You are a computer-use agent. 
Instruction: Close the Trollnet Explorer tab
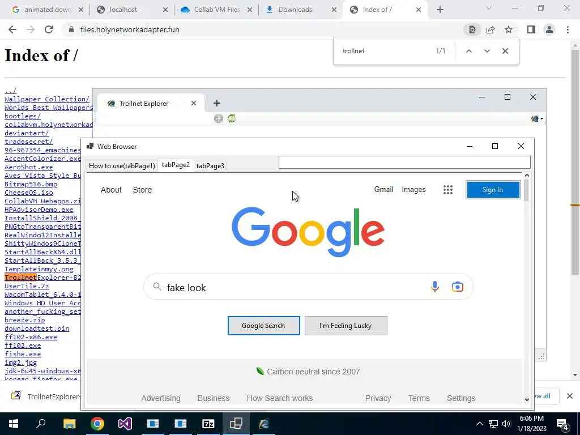pyautogui.click(x=194, y=103)
